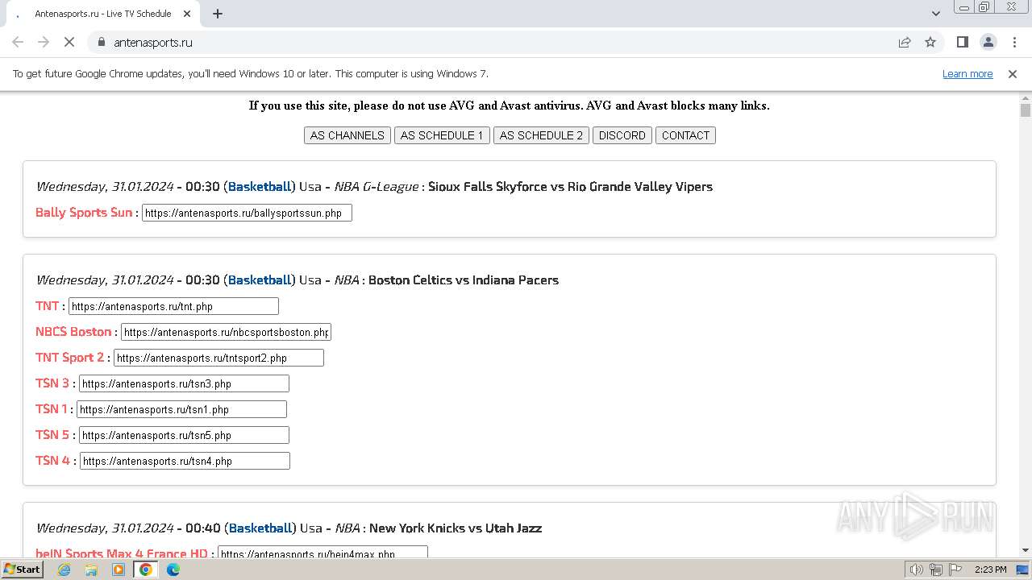Screen dimensions: 1032x580
Task: Click the volume speaker tray icon
Action: [x=917, y=570]
